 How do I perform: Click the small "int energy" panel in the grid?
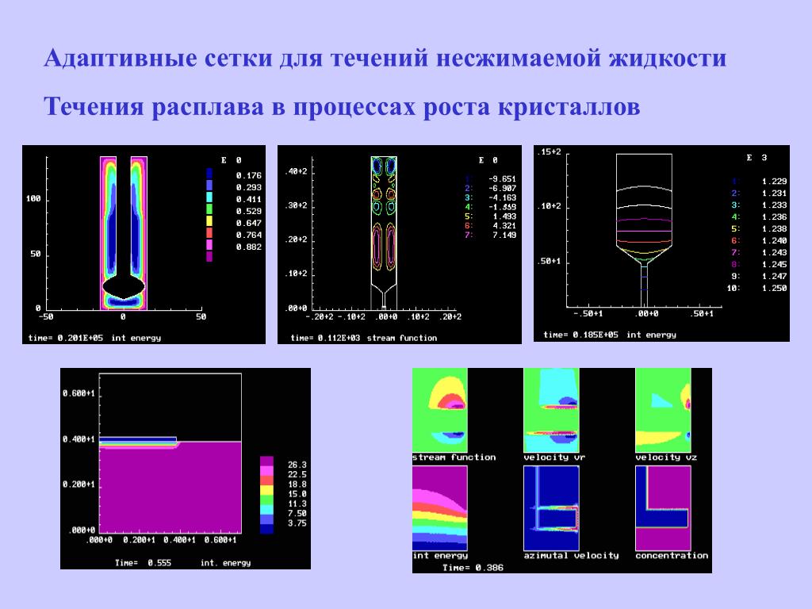click(440, 508)
